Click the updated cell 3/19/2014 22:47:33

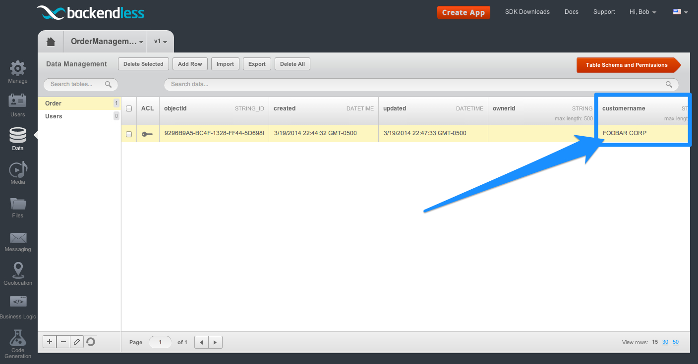click(433, 133)
